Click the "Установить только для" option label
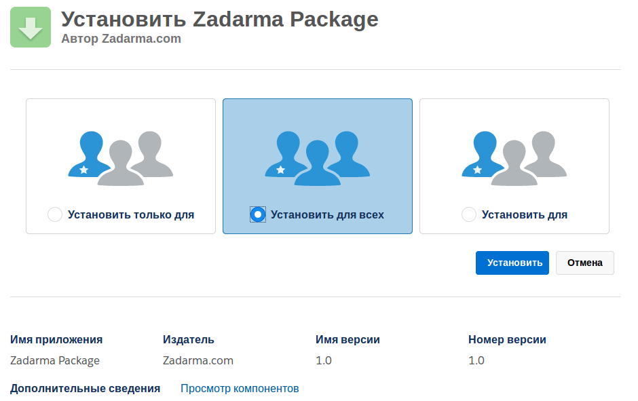 click(131, 215)
